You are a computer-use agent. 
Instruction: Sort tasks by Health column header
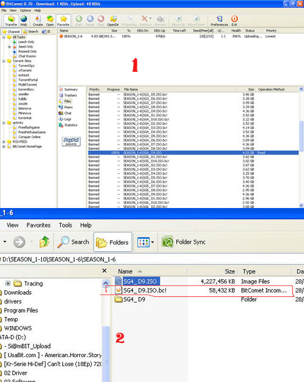[236, 30]
